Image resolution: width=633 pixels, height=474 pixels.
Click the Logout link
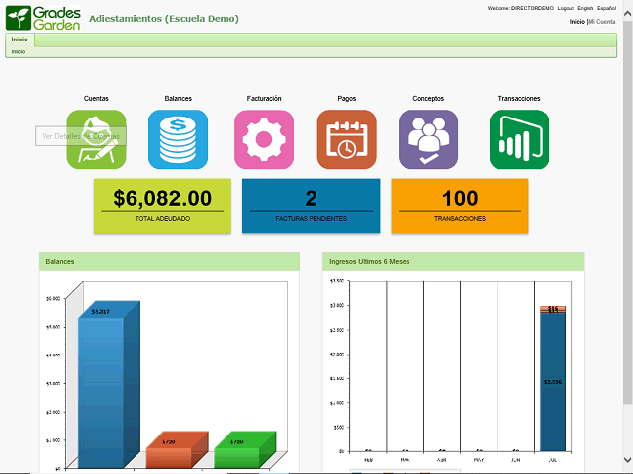(565, 8)
